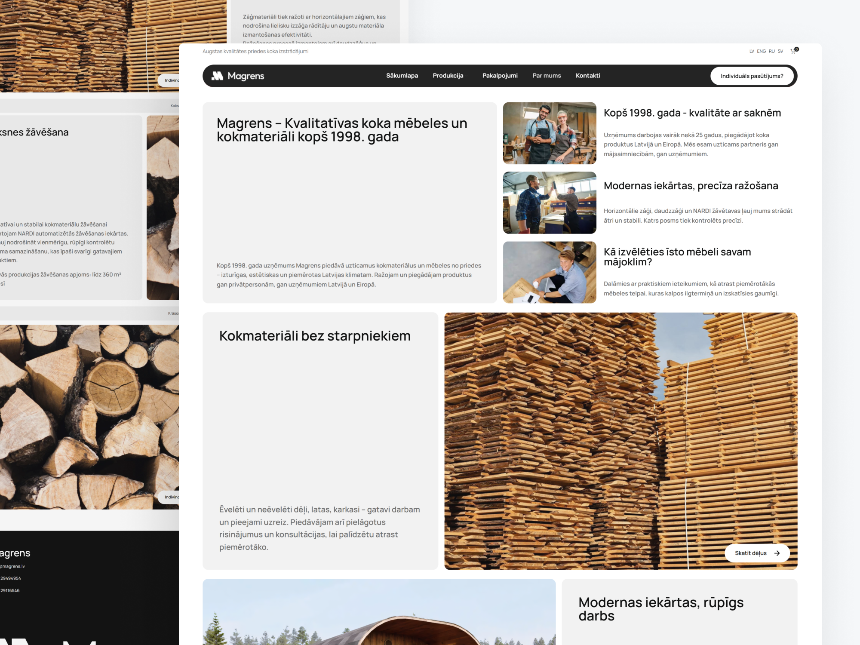Click the "Individuāls pasūtījums?" button

[x=752, y=76]
